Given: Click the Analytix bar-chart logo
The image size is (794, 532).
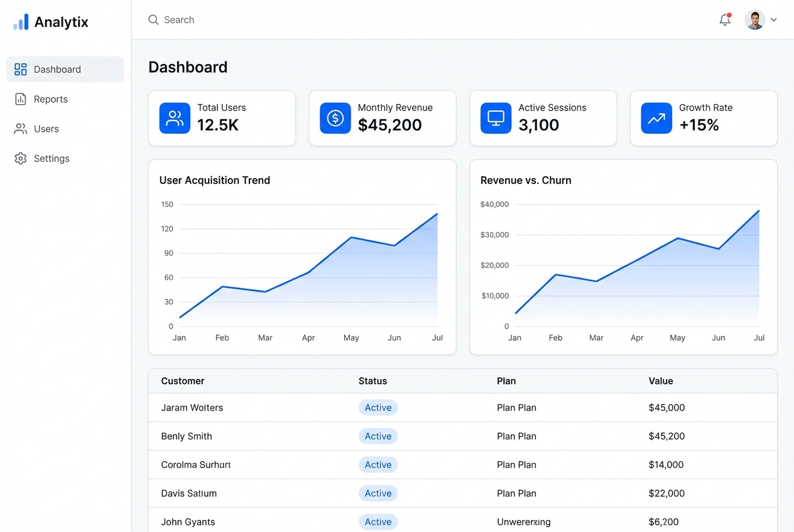Looking at the screenshot, I should pyautogui.click(x=21, y=22).
